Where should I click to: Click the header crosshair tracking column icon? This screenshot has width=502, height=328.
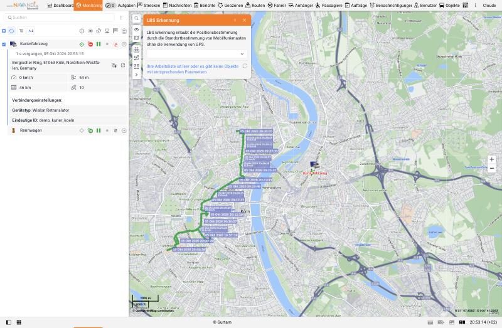point(82,31)
